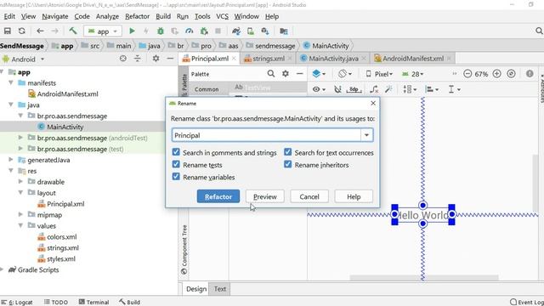Click the horizontal scrollbar of the design surface
The width and height of the screenshot is (544, 306).
tap(424, 278)
